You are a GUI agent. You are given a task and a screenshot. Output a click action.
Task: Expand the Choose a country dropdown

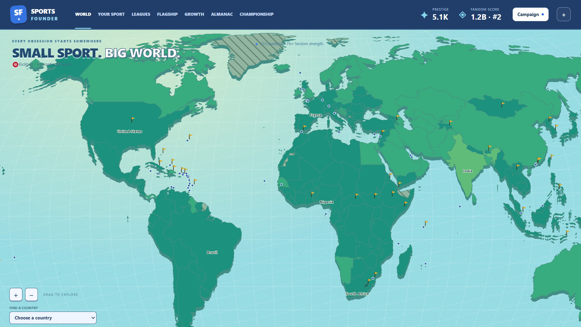53,318
